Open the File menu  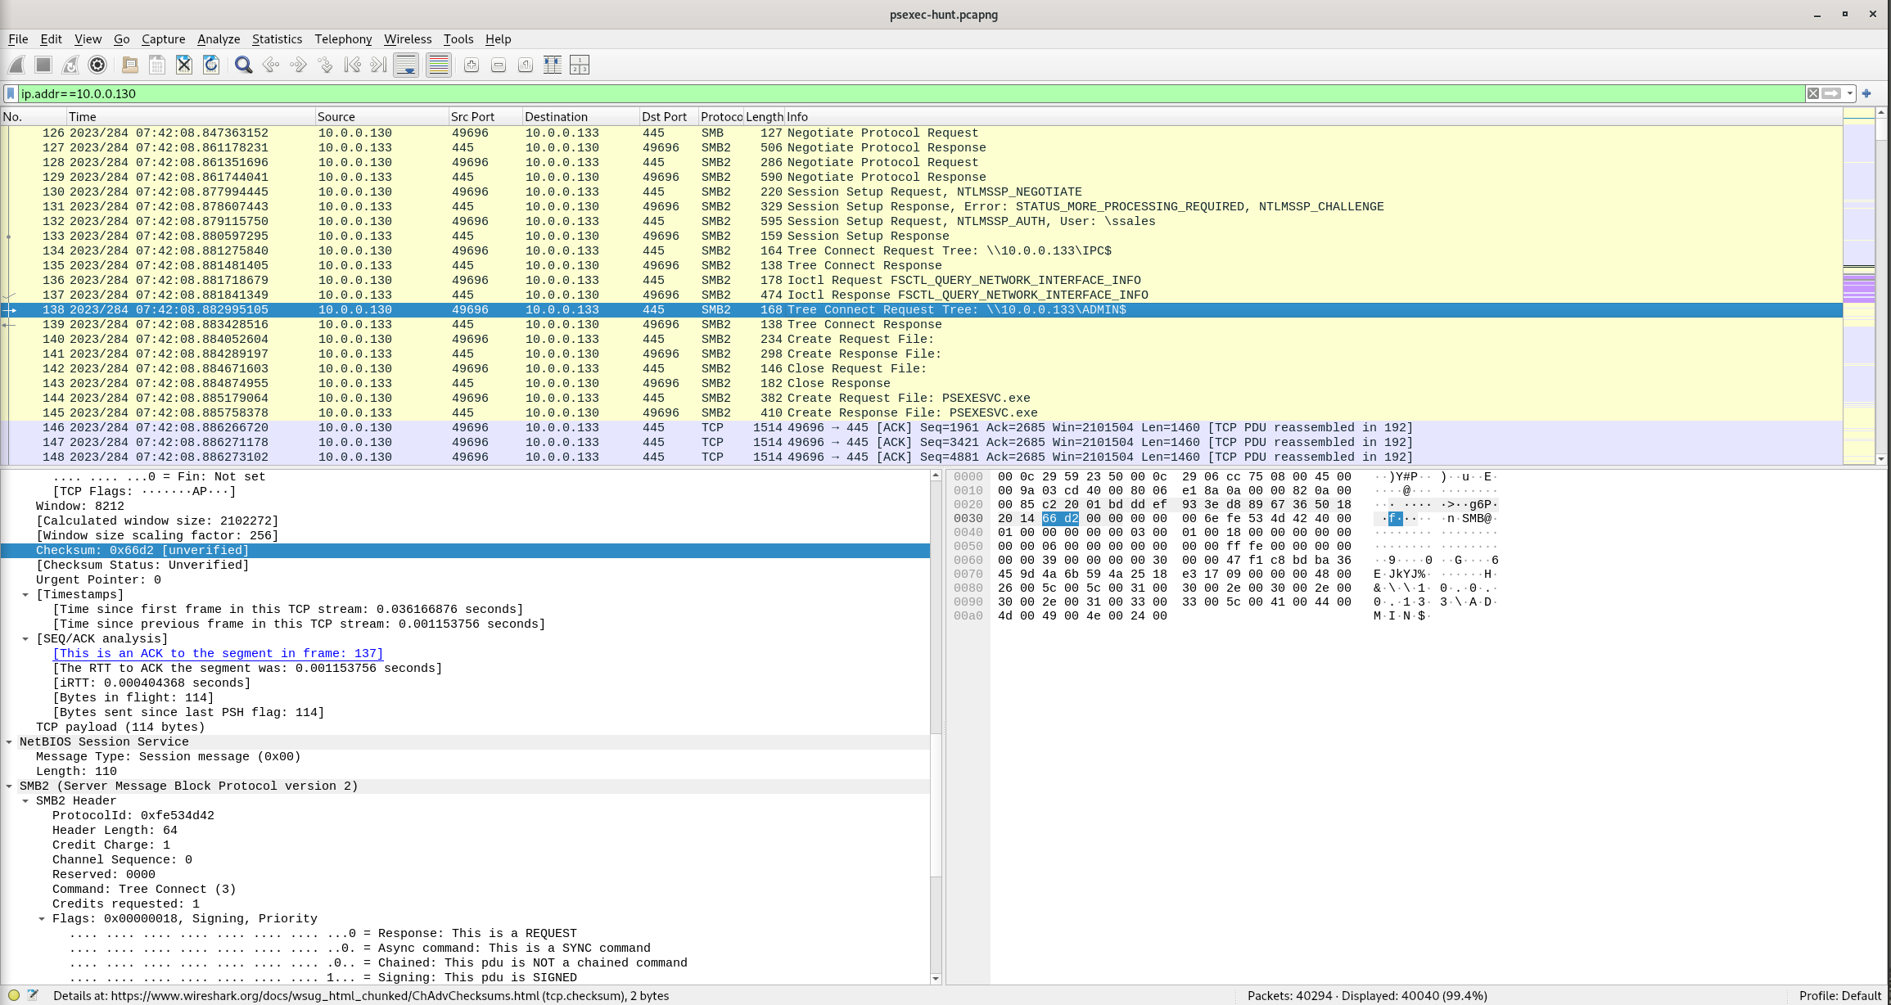pos(18,39)
